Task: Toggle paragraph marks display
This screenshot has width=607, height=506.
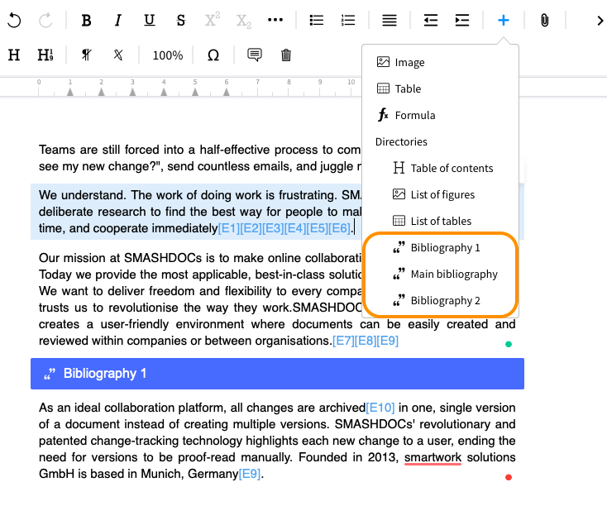Action: point(86,55)
